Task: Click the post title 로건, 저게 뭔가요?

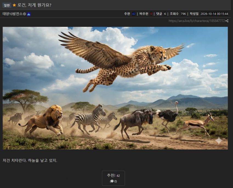Action: (x=34, y=5)
